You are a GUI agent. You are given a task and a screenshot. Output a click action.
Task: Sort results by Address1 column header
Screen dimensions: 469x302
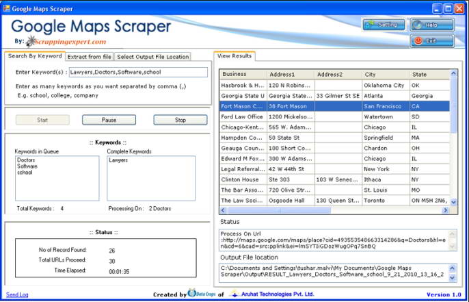291,74
